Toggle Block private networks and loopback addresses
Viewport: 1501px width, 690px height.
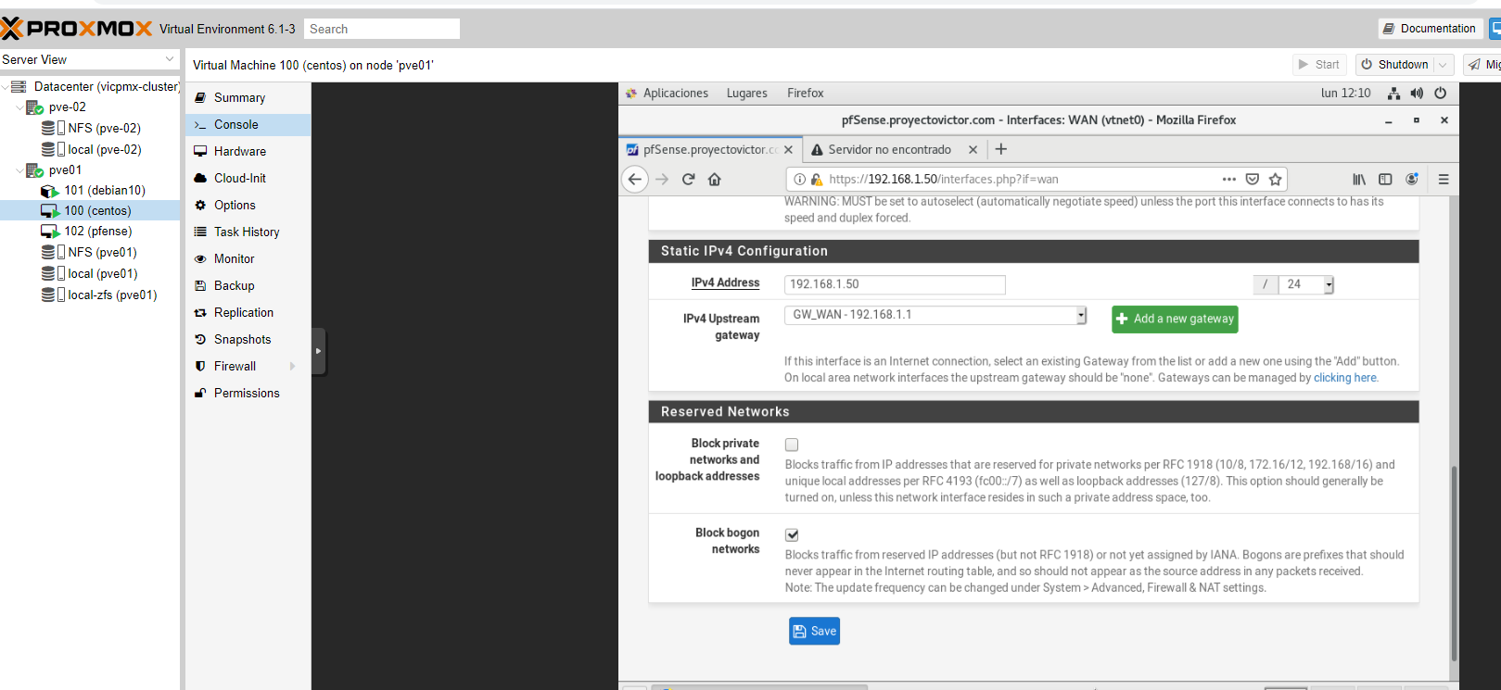point(792,445)
